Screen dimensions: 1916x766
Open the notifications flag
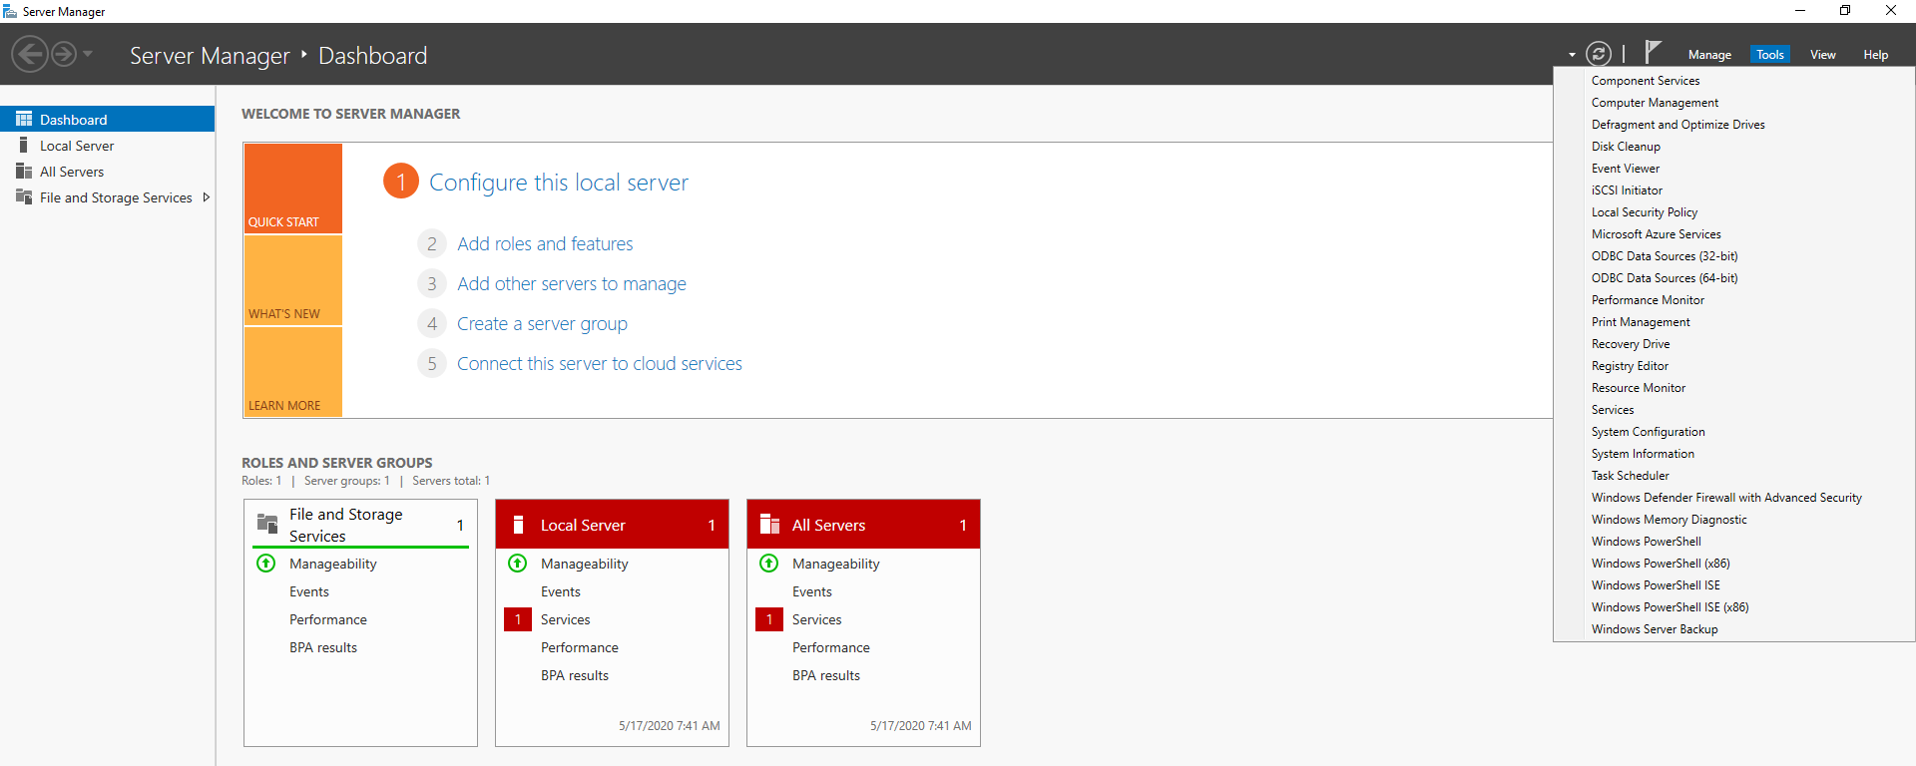click(1653, 52)
